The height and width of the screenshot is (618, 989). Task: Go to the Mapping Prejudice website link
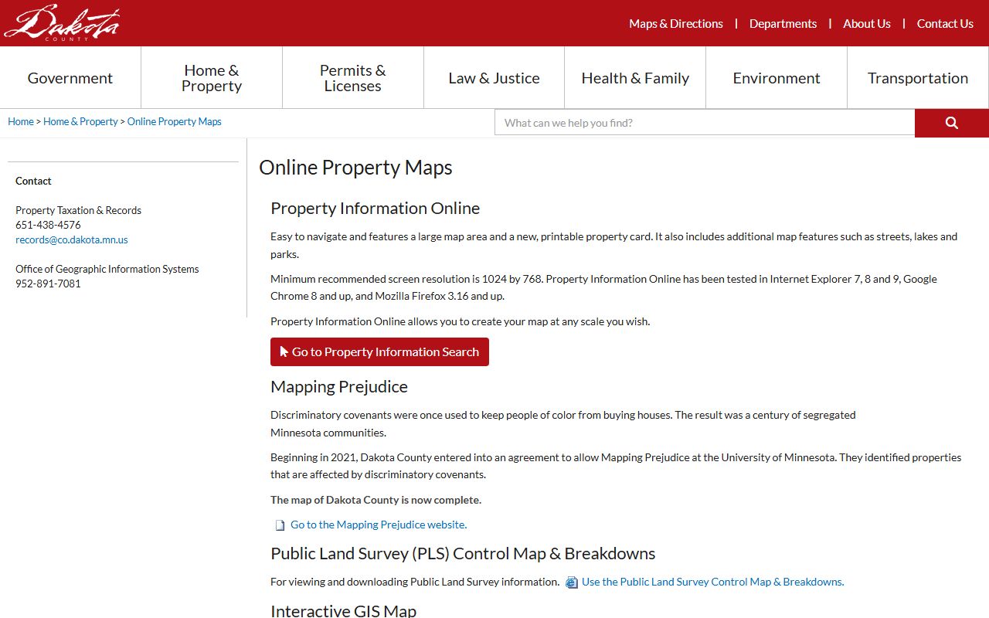[x=379, y=525]
